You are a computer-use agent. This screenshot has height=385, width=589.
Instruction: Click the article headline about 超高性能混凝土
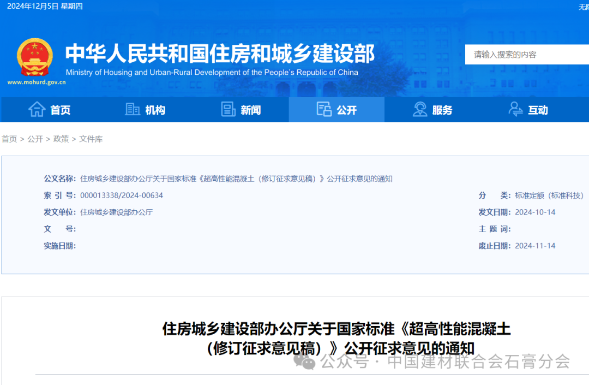(336, 339)
